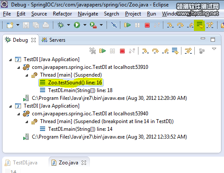Collapse the Thread [main] (Suspended) node
Viewport: 224px width, 173px height.
point(27,75)
